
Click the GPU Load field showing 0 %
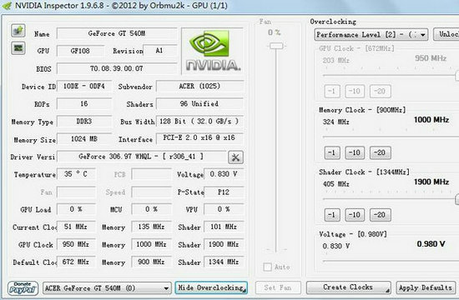[76, 209]
